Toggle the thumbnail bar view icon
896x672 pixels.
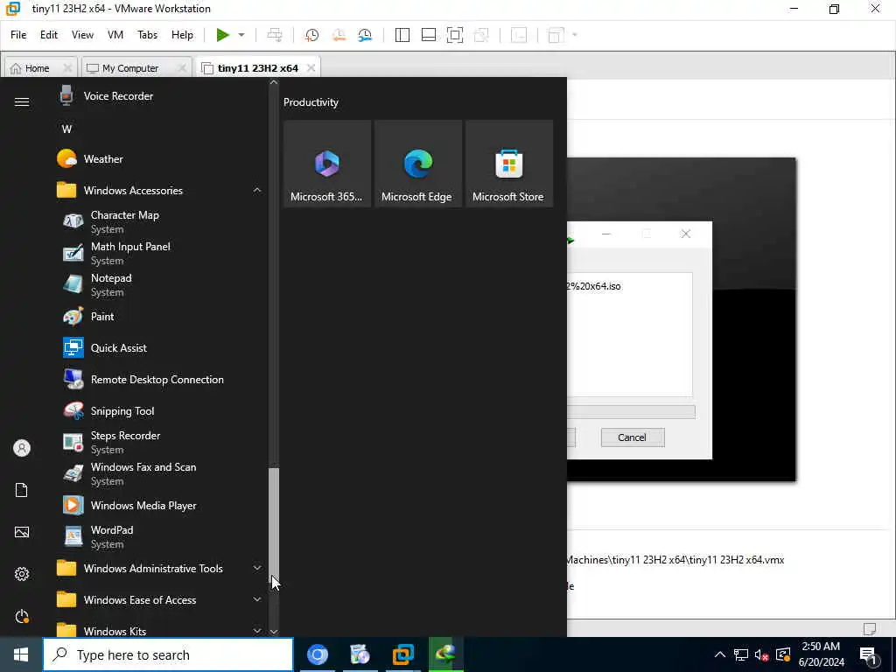(x=429, y=35)
